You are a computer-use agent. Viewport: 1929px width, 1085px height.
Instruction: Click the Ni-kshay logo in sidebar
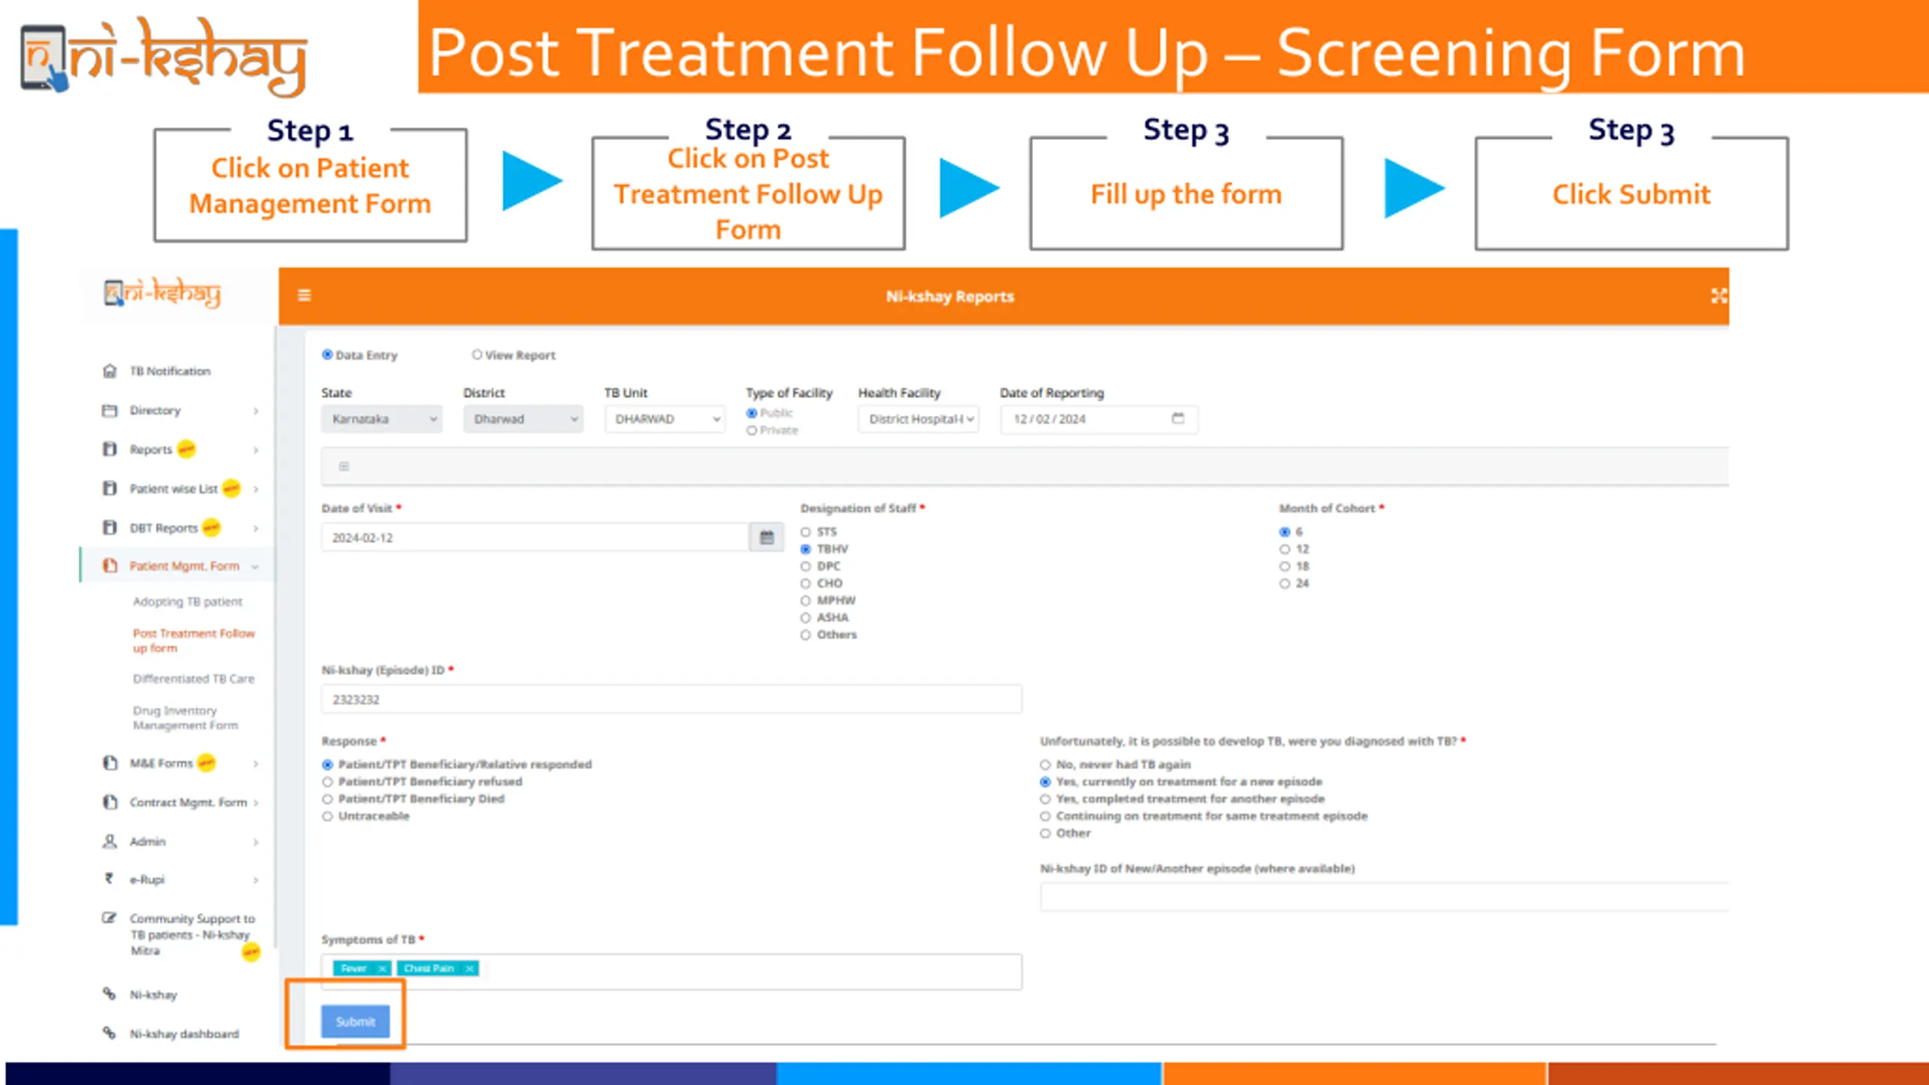coord(162,292)
